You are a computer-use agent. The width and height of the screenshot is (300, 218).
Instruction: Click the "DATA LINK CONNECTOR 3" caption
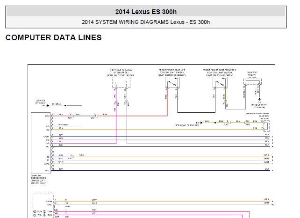click(x=38, y=177)
